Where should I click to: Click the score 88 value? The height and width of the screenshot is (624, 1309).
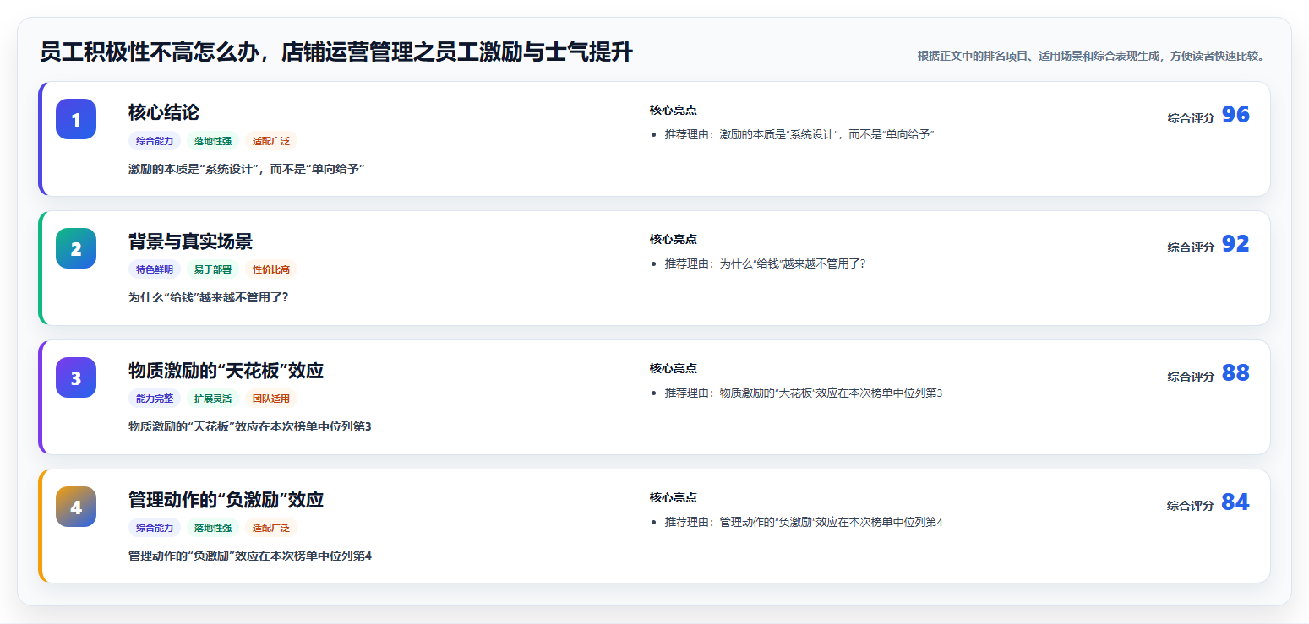click(1235, 373)
